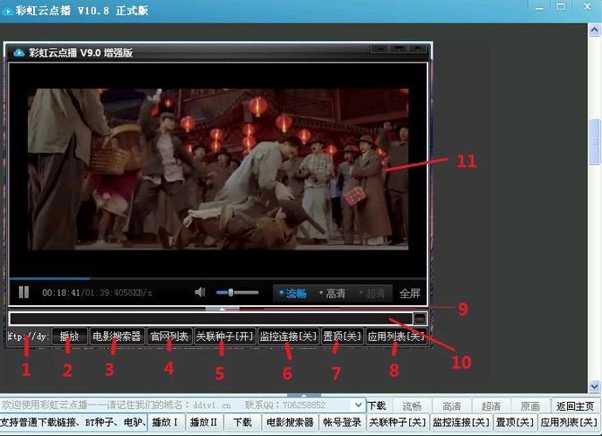
Task: Click the 帐号登录 account login button
Action: [340, 423]
